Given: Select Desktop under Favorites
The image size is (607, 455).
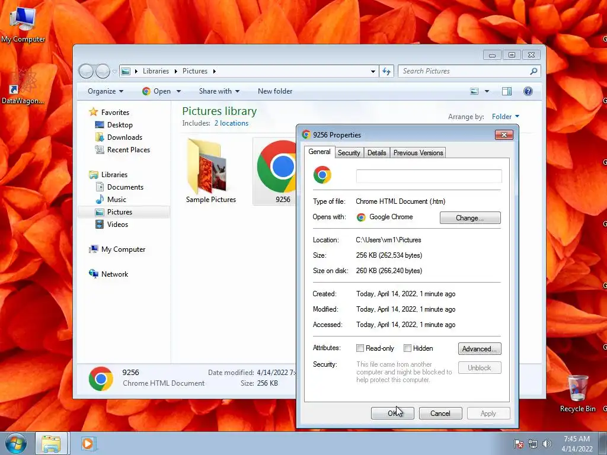Looking at the screenshot, I should (120, 125).
